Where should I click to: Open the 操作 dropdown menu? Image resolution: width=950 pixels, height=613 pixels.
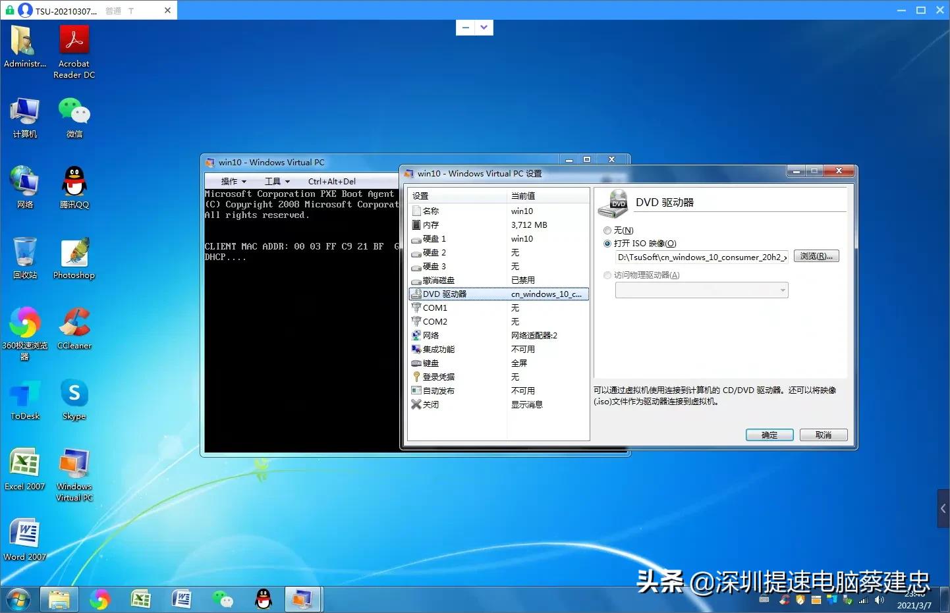point(233,182)
